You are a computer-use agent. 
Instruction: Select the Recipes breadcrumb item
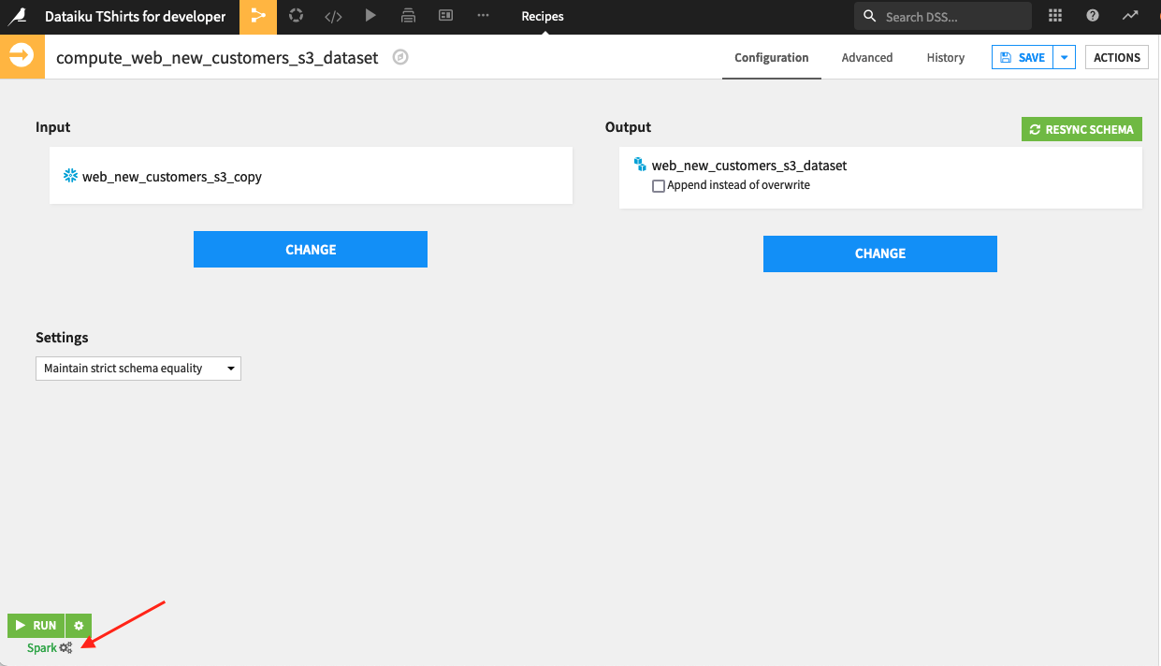pos(543,16)
